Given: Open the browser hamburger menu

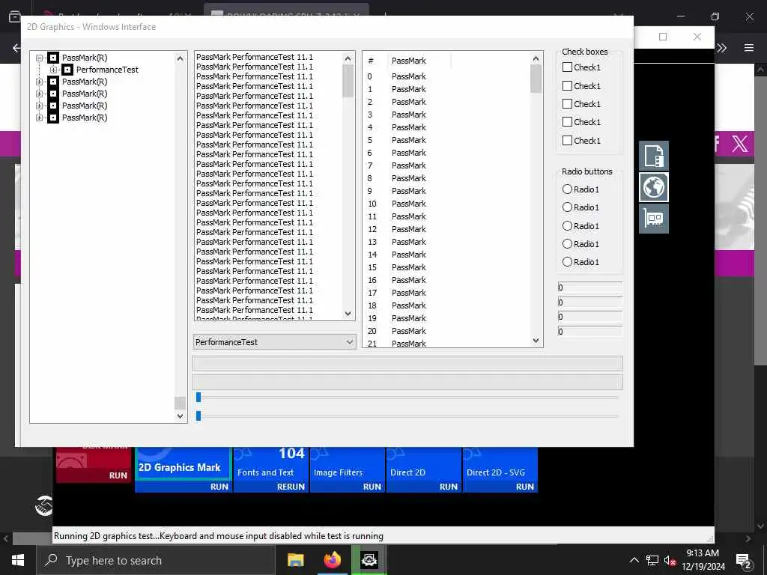Looking at the screenshot, I should 749,47.
